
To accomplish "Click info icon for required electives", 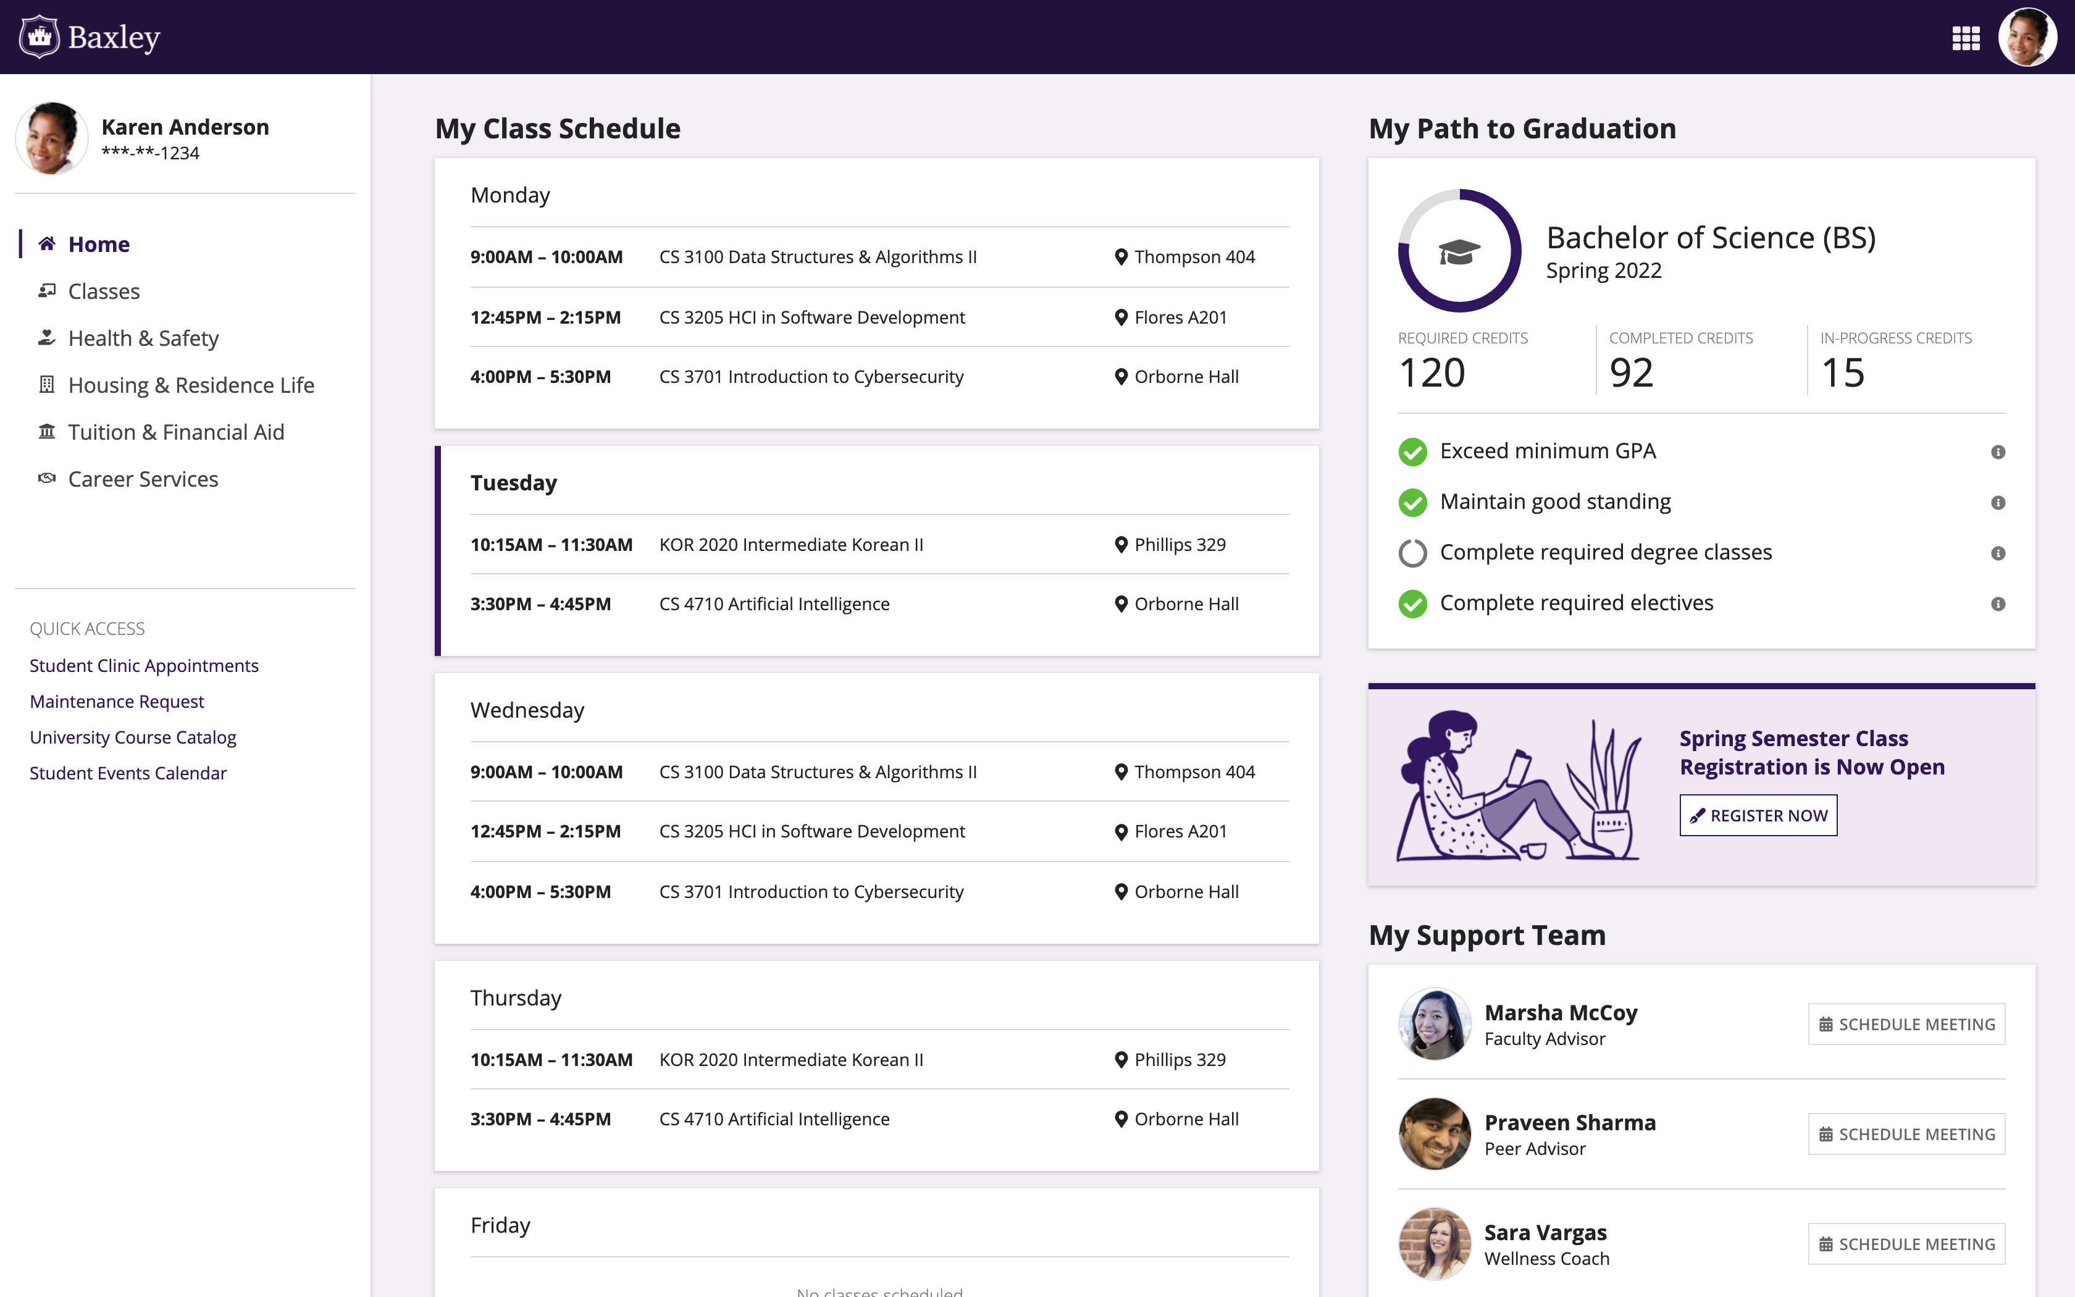I will 1998,604.
